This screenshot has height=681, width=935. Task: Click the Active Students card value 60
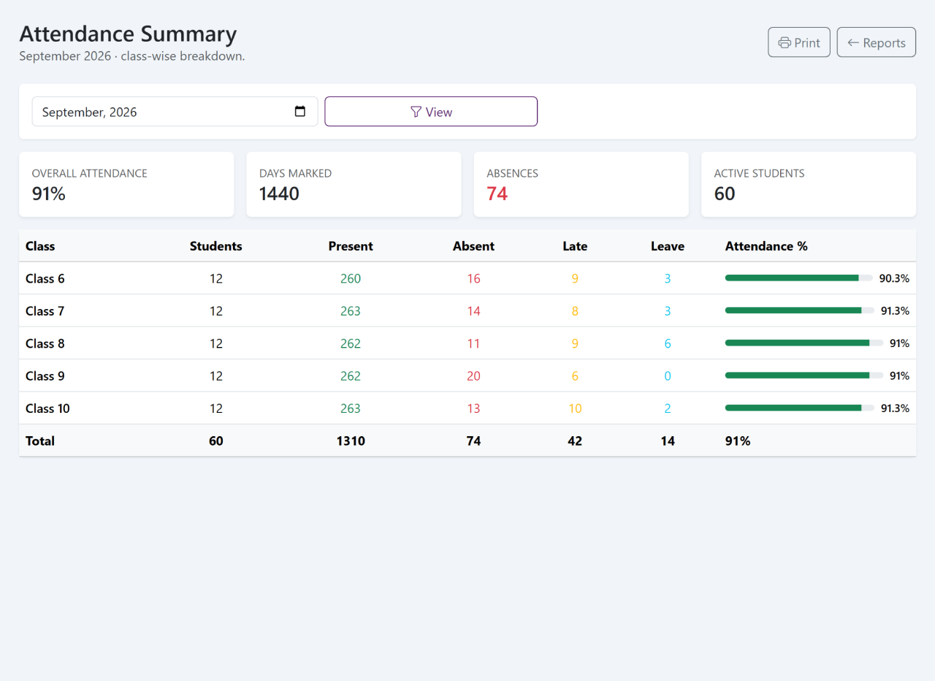click(x=725, y=194)
